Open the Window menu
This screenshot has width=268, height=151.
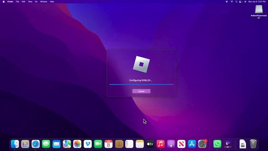pos(44,2)
